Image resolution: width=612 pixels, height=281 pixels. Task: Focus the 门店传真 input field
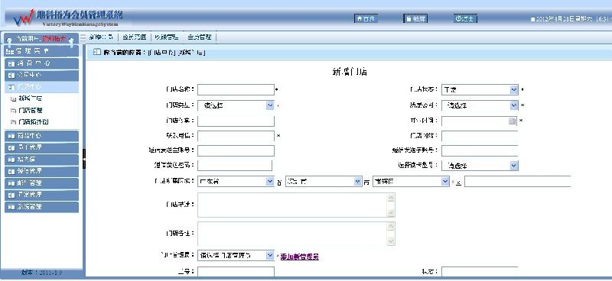236,121
